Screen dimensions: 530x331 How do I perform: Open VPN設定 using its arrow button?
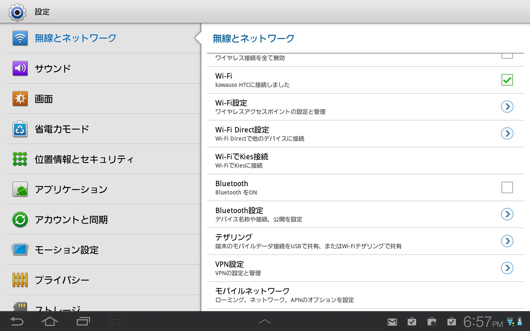pos(507,268)
